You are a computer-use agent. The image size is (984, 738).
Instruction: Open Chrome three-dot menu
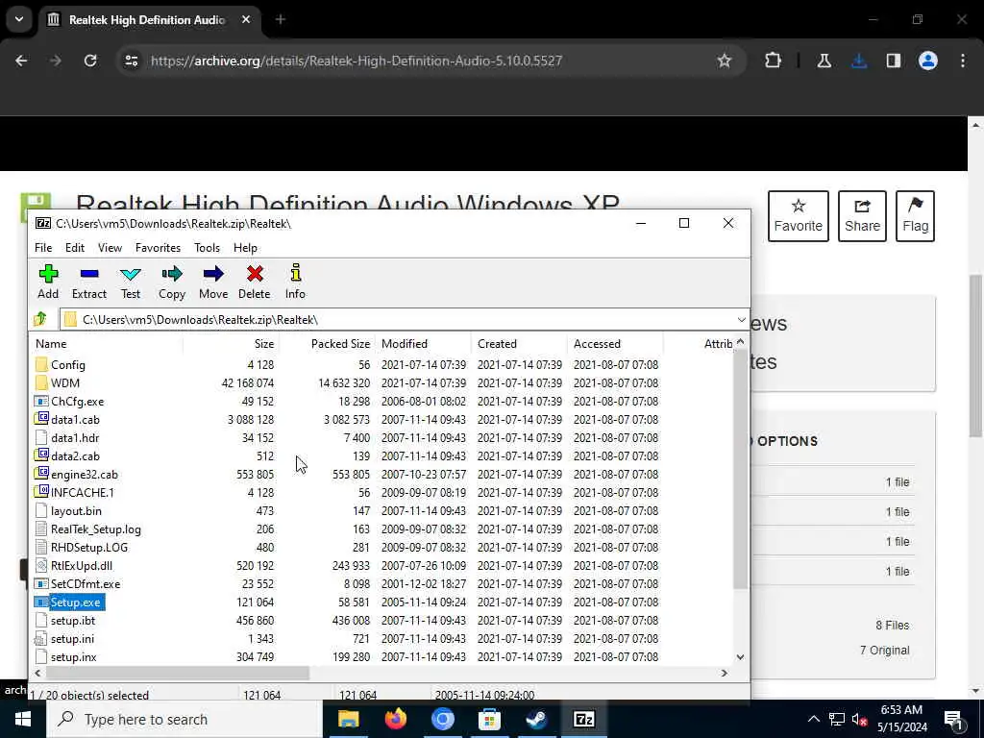(963, 61)
